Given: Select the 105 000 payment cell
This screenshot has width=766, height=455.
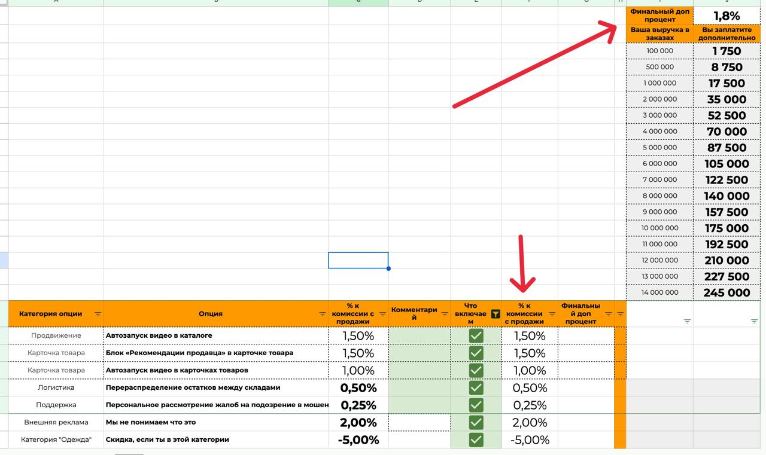Looking at the screenshot, I should pyautogui.click(x=727, y=164).
